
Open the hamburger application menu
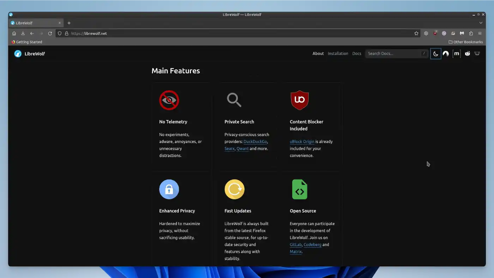(x=480, y=34)
